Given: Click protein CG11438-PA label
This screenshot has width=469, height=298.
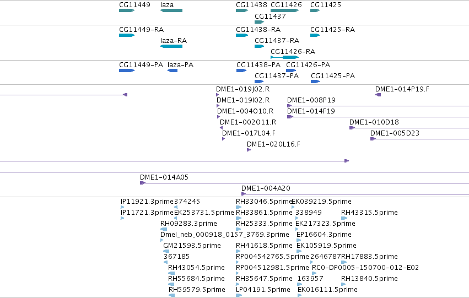Looking at the screenshot, I should [x=258, y=65].
